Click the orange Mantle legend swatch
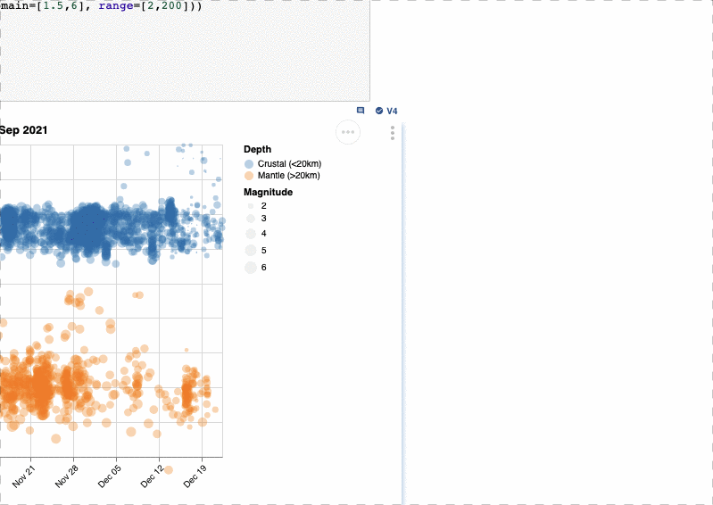This screenshot has height=505, width=713. click(249, 176)
